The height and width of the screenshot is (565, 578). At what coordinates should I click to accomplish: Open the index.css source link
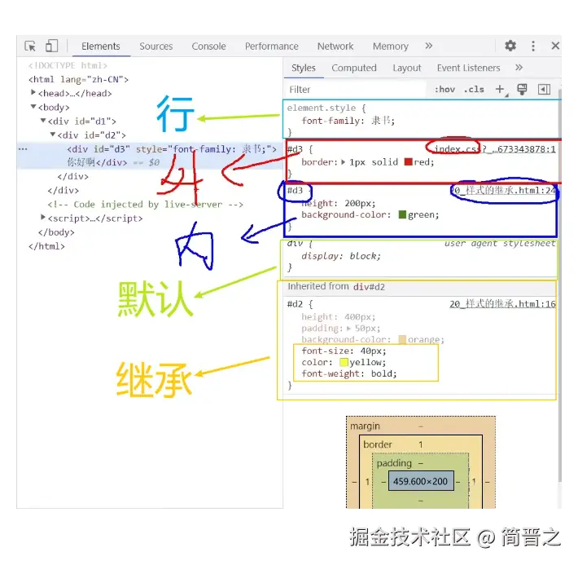tap(495, 149)
